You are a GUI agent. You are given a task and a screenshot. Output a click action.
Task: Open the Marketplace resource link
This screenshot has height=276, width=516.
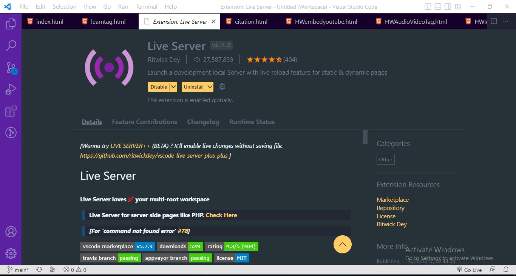click(393, 200)
